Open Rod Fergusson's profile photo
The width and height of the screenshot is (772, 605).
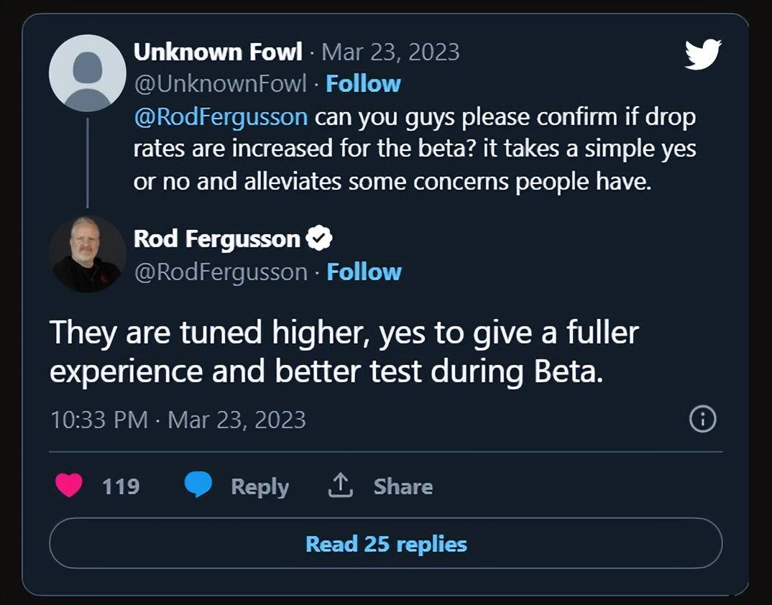pyautogui.click(x=88, y=254)
